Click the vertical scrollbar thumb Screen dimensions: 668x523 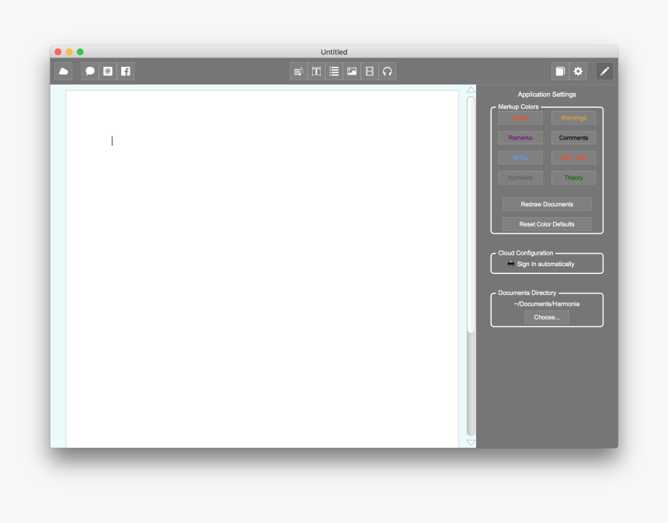point(471,214)
